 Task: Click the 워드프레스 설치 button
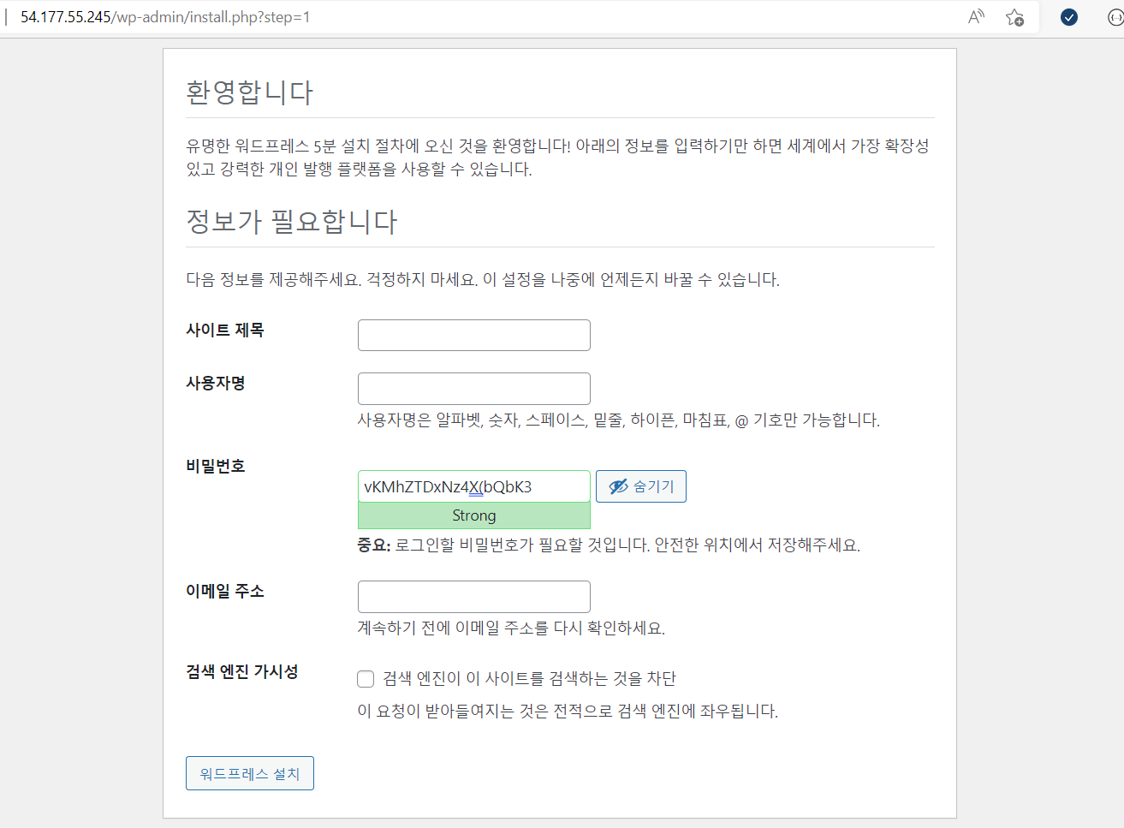[250, 773]
